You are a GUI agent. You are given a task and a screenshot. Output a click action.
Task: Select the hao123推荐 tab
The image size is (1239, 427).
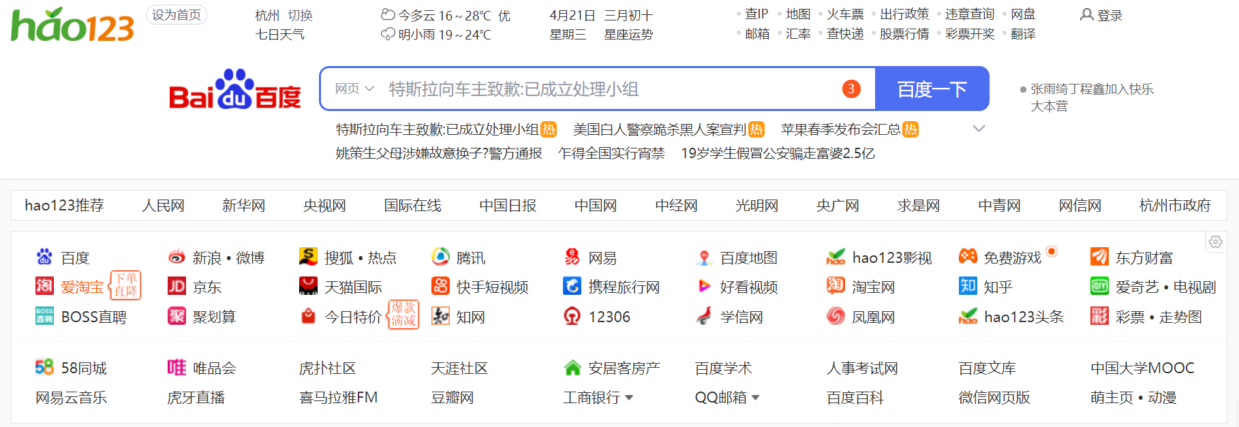pos(64,205)
